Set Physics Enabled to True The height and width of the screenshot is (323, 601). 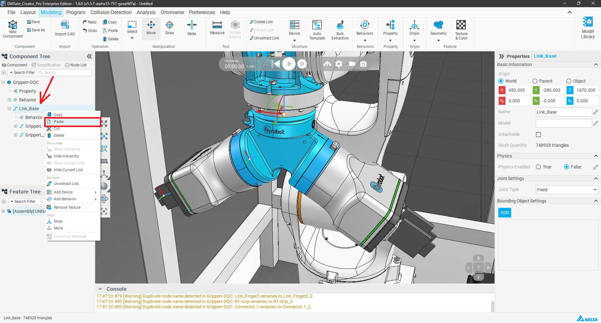538,167
